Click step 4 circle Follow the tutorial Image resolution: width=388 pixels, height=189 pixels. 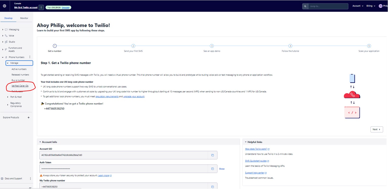pyautogui.click(x=290, y=46)
